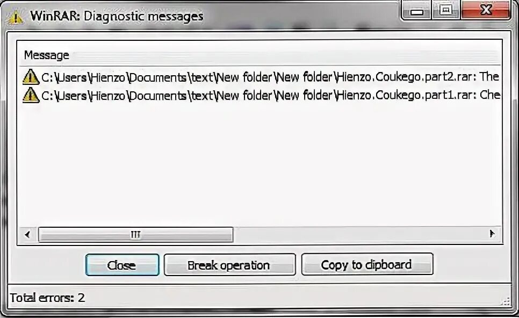The width and height of the screenshot is (519, 318).
Task: Click the Message column header
Action: tap(46, 55)
